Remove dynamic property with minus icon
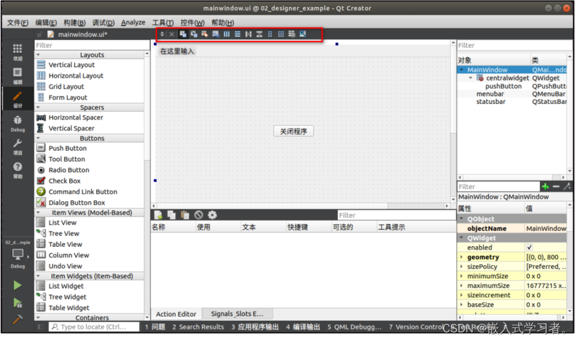The image size is (575, 341). click(x=556, y=187)
